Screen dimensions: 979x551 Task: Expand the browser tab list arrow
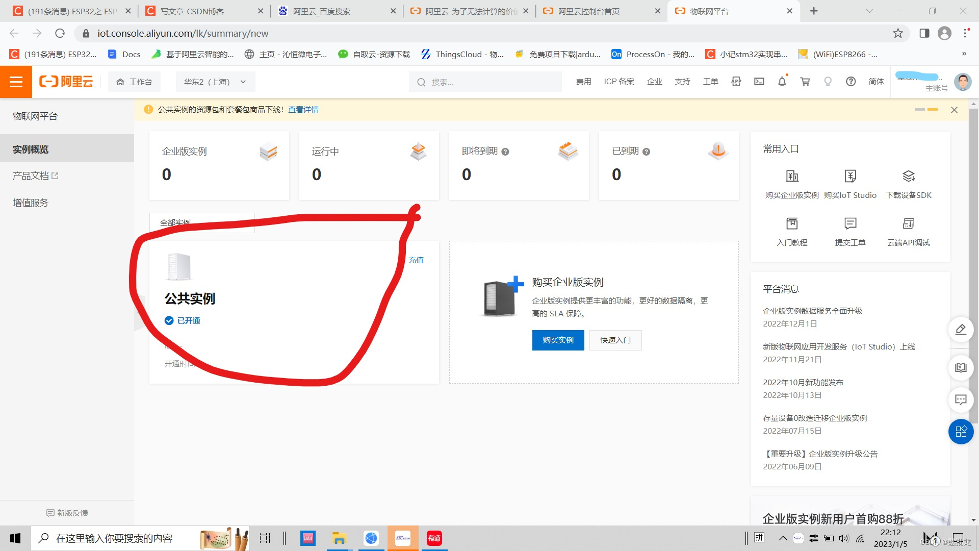pos(869,11)
